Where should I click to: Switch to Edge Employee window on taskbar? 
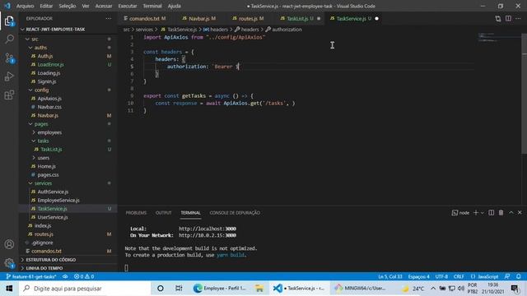[221, 289]
